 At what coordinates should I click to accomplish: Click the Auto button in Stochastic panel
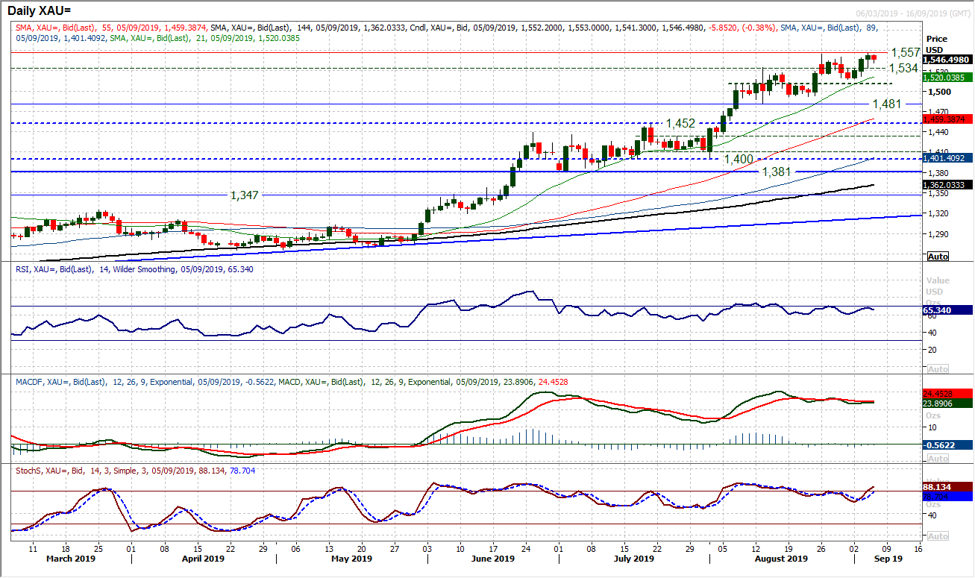[x=938, y=535]
